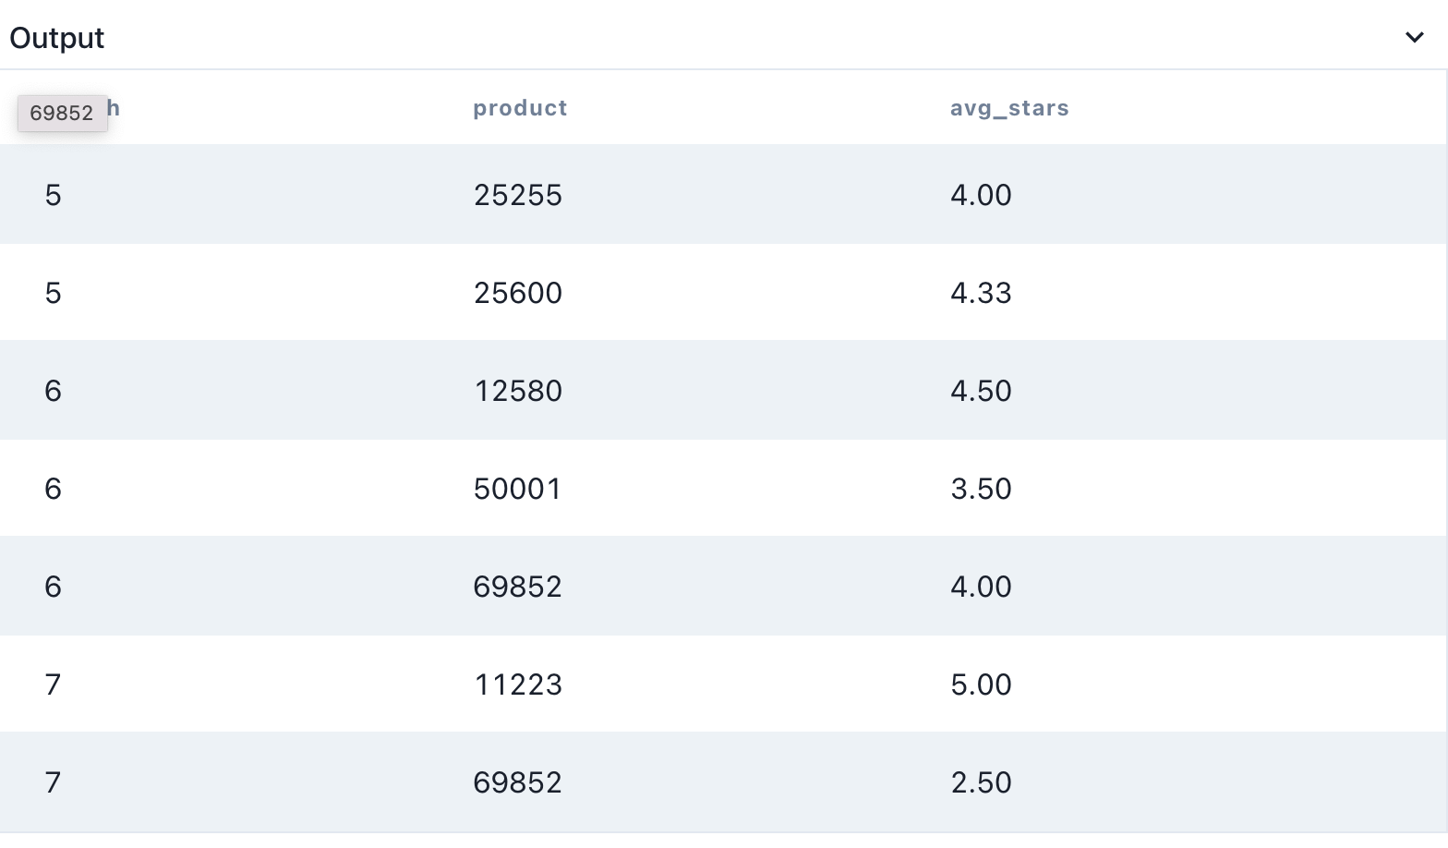Click product 69852 in the 2.50 row
The width and height of the screenshot is (1448, 848).
point(517,782)
